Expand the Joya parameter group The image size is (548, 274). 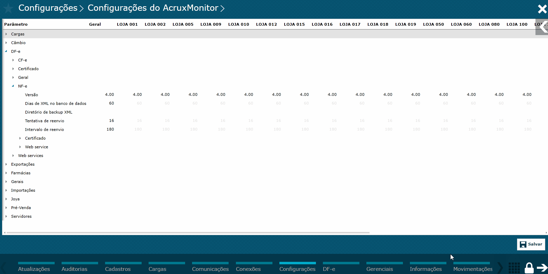click(6, 199)
